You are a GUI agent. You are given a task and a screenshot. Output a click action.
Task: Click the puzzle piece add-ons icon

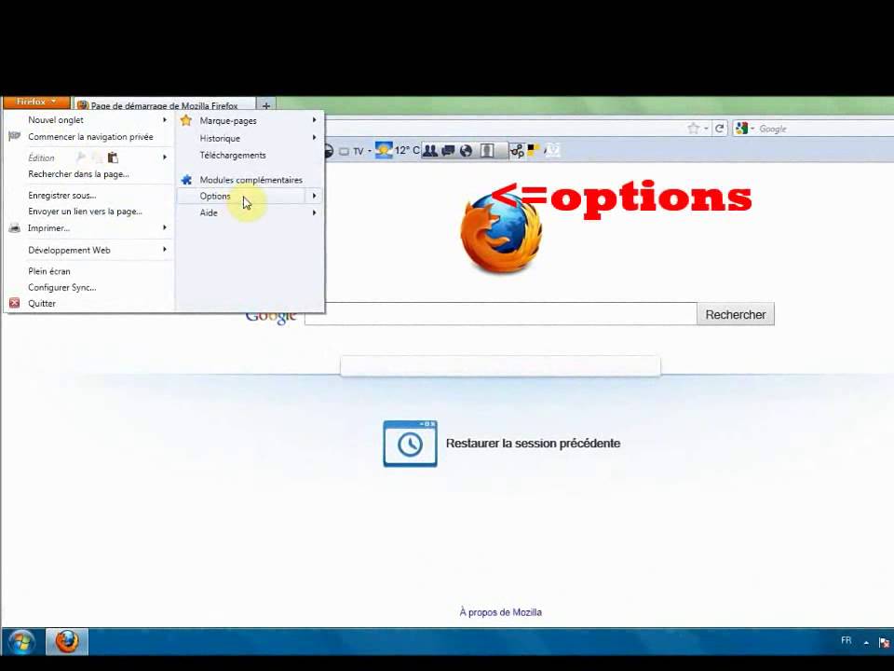186,180
